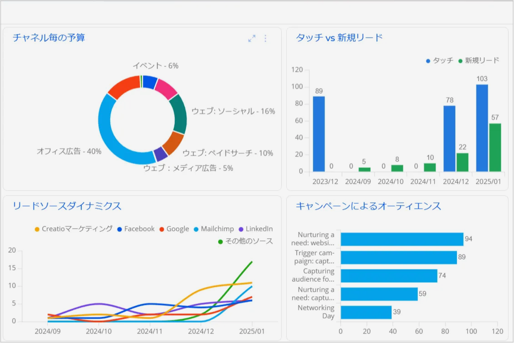
Task: Expand the チャネル毎の予算 chart to fullscreen
Action: point(252,39)
